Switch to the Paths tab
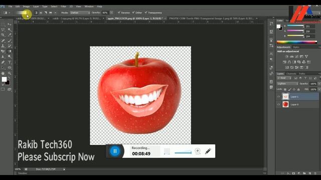 click(302, 73)
